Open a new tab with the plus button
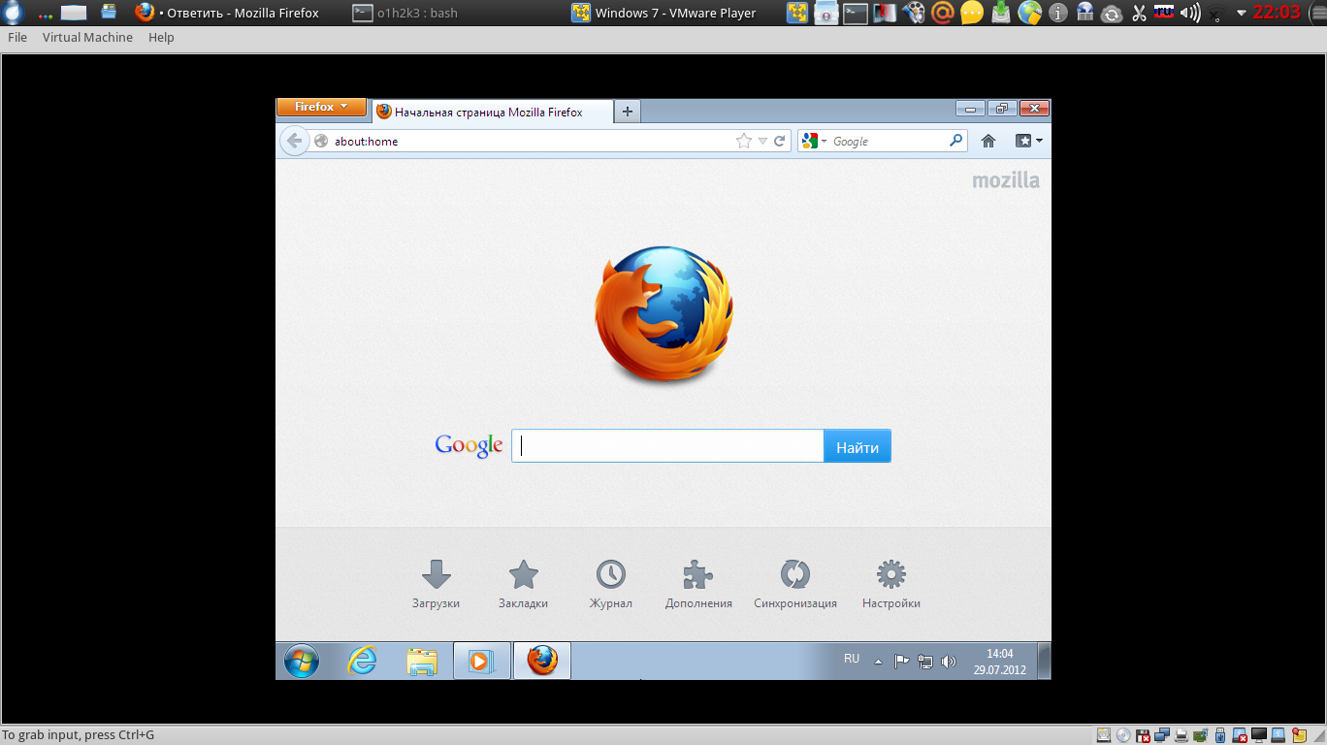This screenshot has width=1327, height=745. coord(627,112)
